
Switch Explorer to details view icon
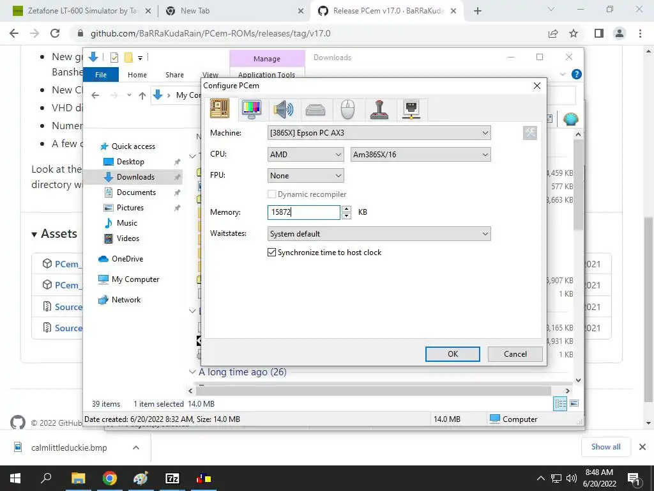[x=560, y=403]
